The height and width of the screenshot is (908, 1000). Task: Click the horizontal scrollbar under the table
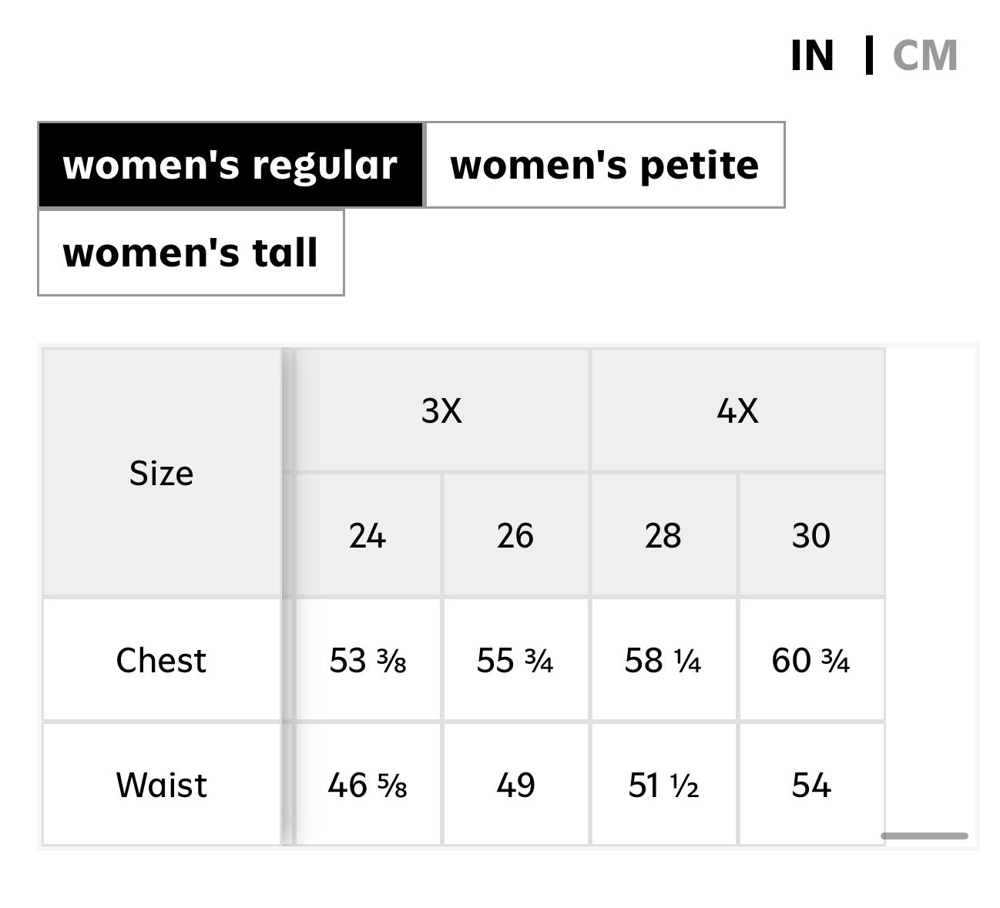(924, 836)
